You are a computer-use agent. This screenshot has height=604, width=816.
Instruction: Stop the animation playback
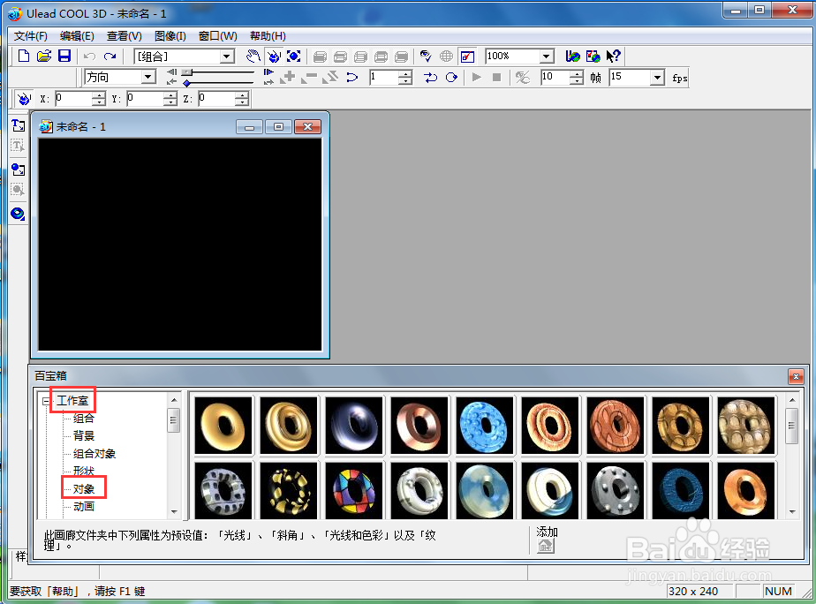click(x=496, y=78)
